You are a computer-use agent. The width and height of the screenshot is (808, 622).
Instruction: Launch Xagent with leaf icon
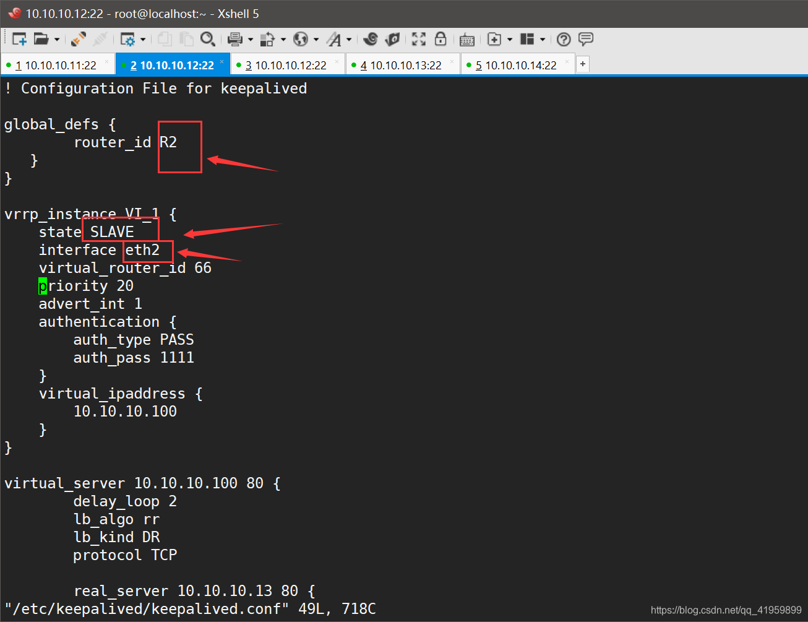[392, 39]
